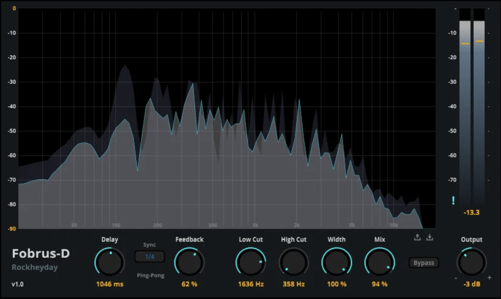Click the 200 frequency axis label
Image resolution: width=501 pixels, height=299 pixels.
point(157,225)
